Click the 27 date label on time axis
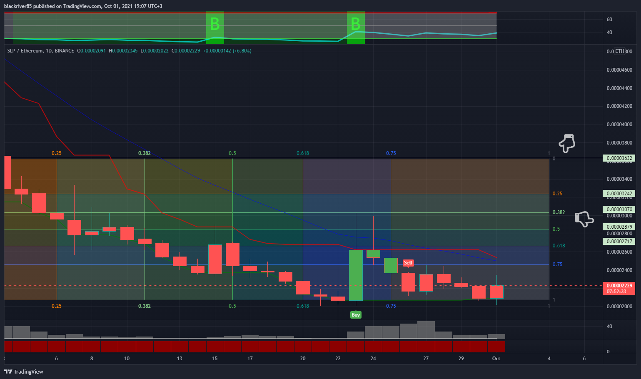The image size is (641, 379). [426, 359]
